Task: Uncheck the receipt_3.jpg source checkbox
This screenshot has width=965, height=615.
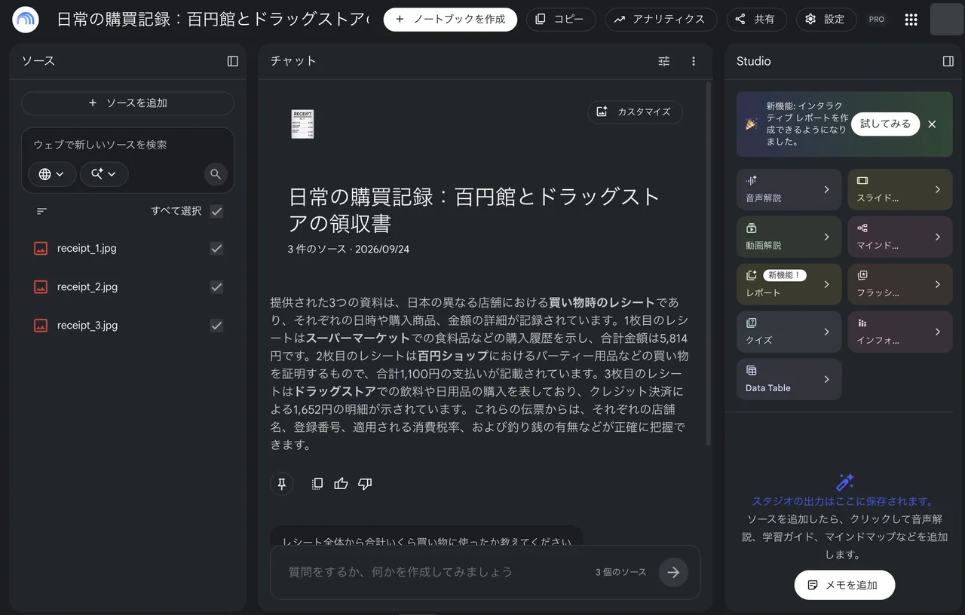Action: coord(216,326)
